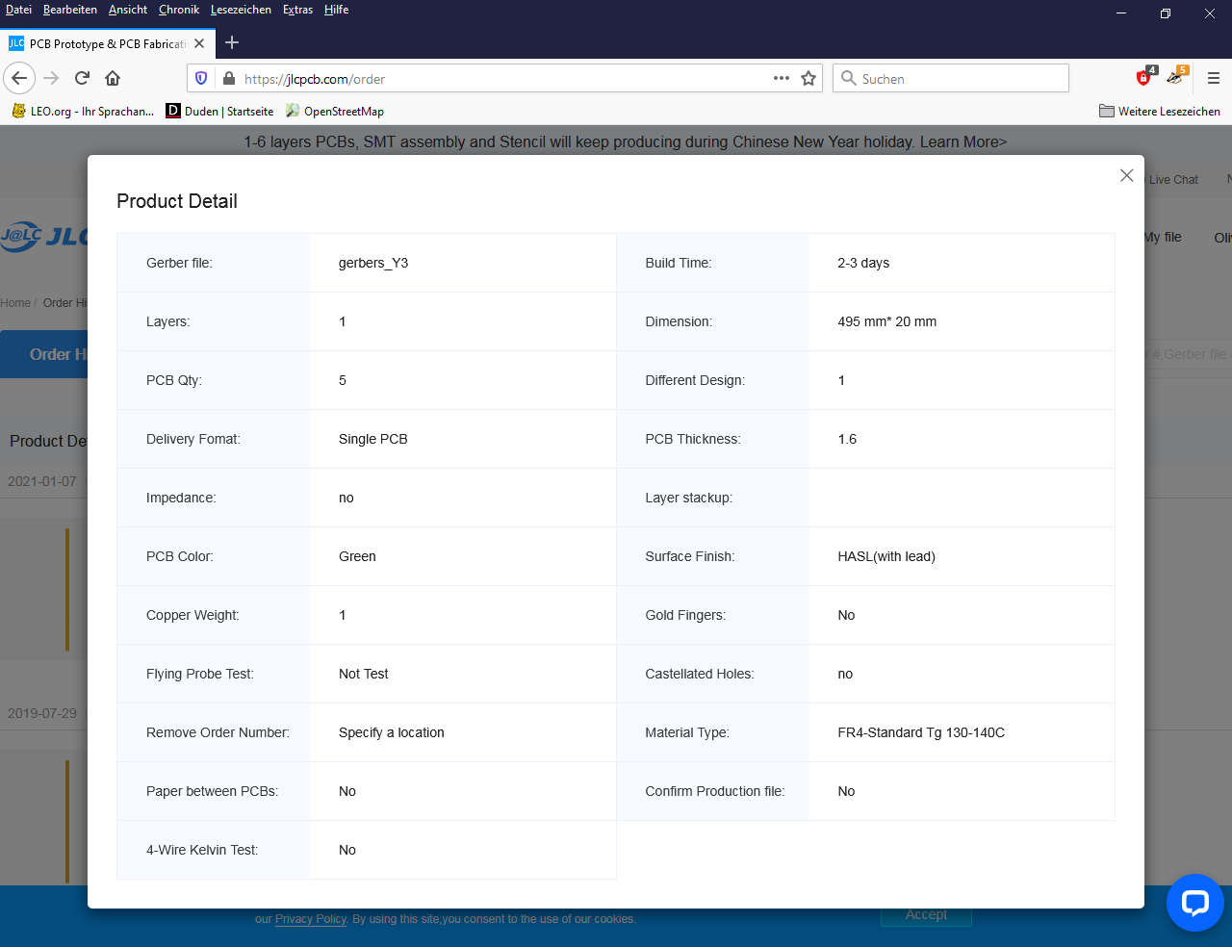This screenshot has height=947, width=1232.
Task: Click the browser forward arrow
Action: coord(52,78)
